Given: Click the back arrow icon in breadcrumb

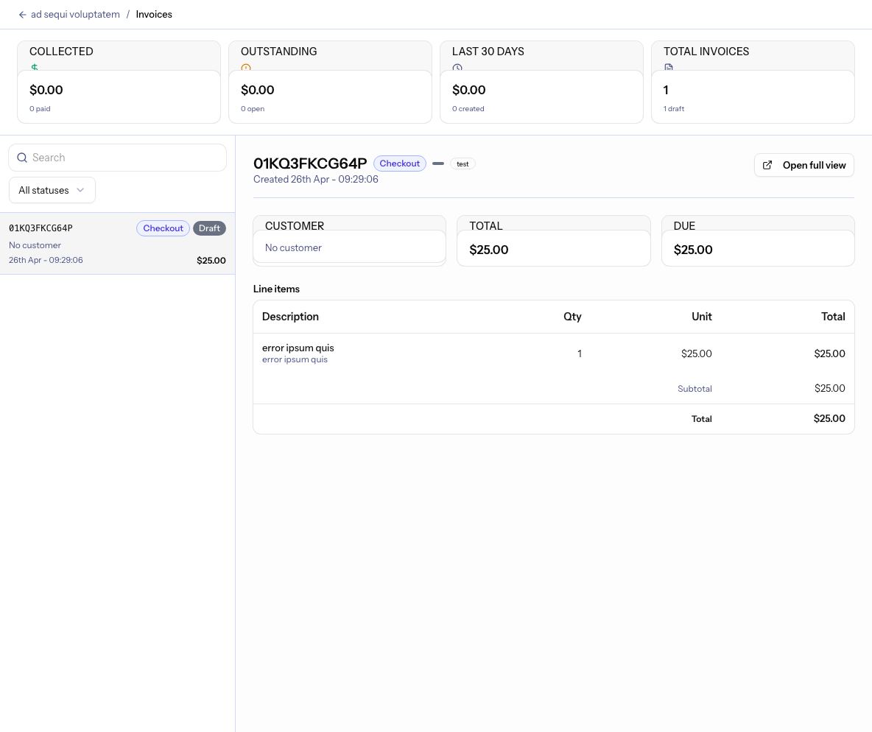Looking at the screenshot, I should [x=22, y=15].
